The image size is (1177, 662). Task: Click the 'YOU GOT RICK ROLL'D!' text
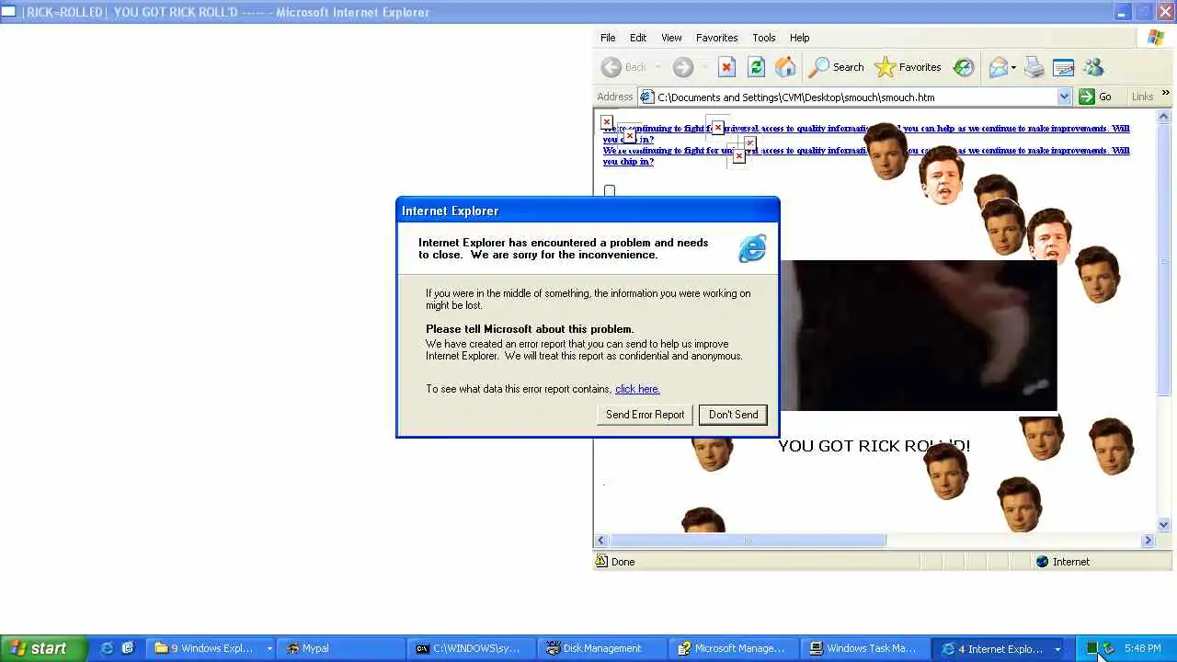tap(874, 446)
